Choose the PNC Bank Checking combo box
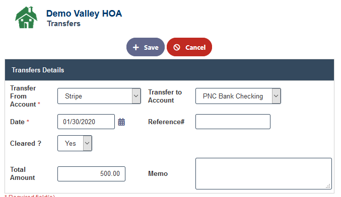Image resolution: width=341 pixels, height=197 pixels. click(238, 96)
